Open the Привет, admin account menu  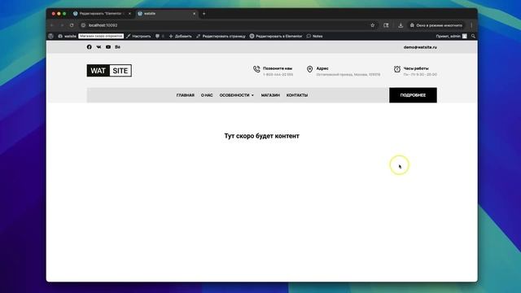pyautogui.click(x=451, y=36)
